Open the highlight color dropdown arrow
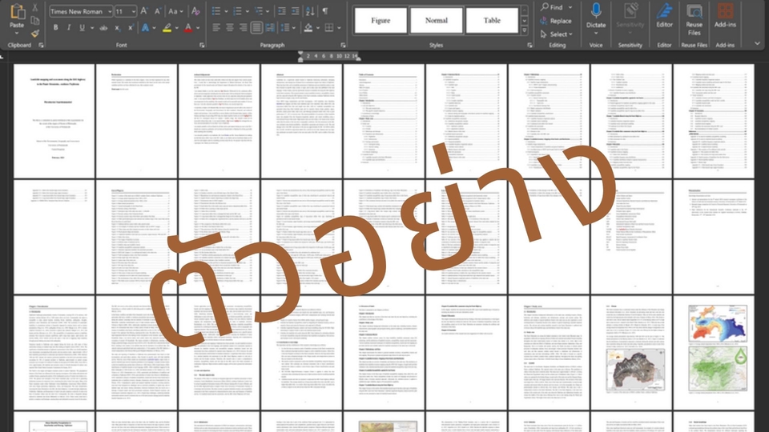Screen dimensions: 769x432 pos(176,28)
